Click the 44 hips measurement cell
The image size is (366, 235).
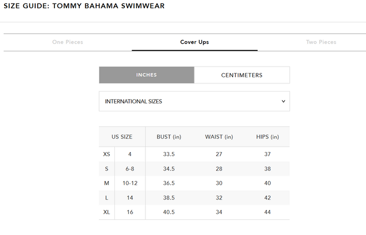(267, 212)
